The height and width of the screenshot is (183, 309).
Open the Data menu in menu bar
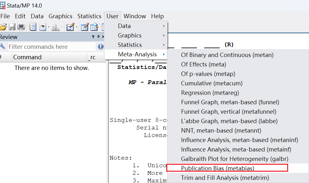point(37,16)
